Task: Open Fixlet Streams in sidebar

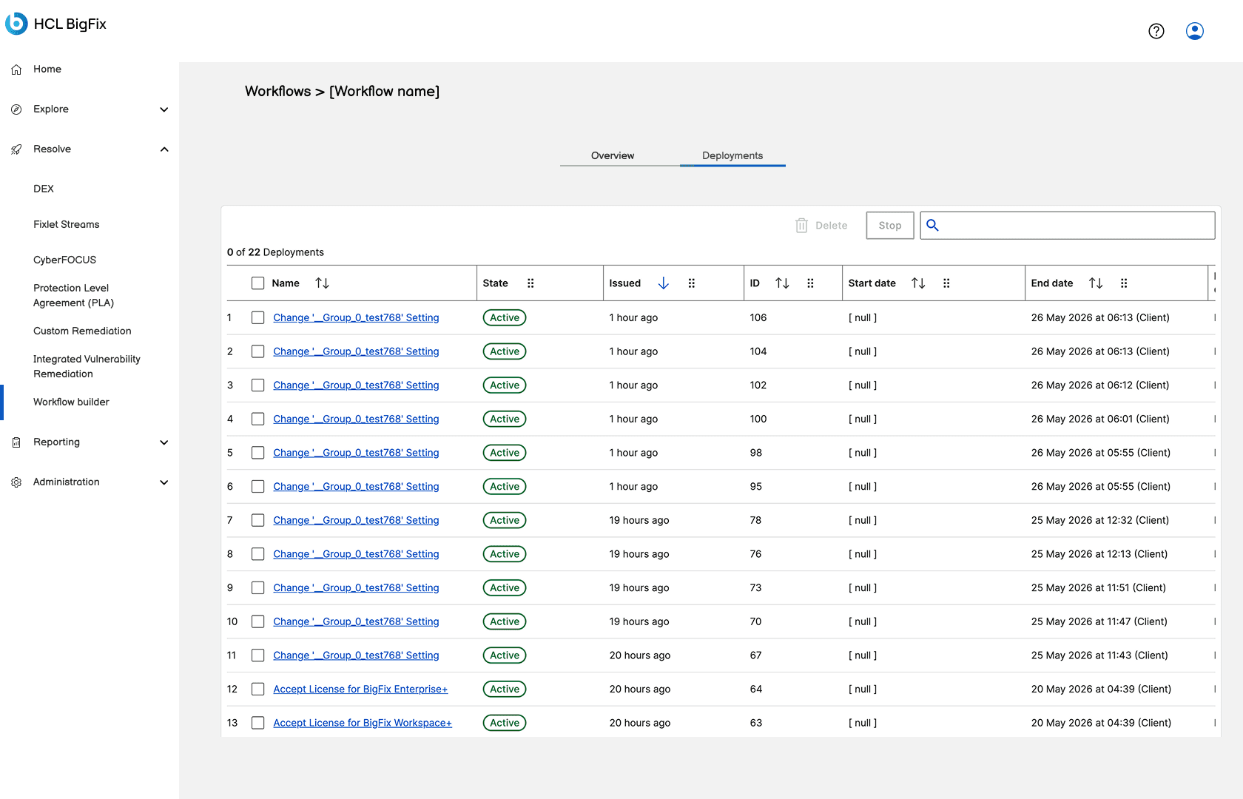Action: point(67,225)
